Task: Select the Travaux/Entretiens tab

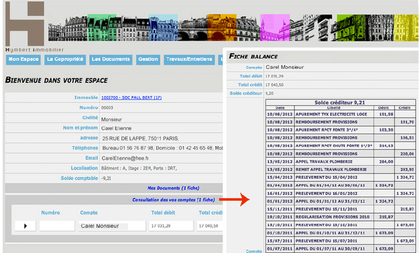Action: coord(189,59)
